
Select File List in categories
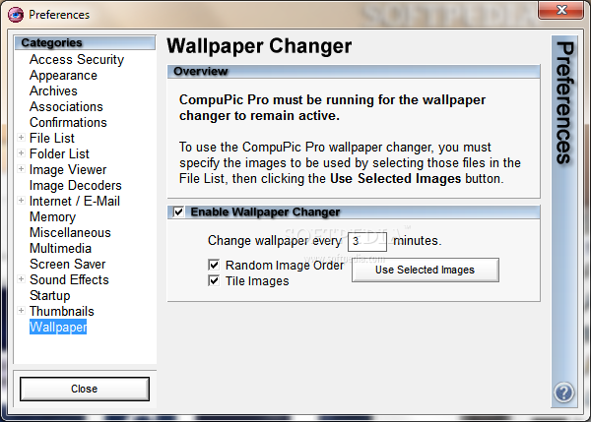pos(52,138)
